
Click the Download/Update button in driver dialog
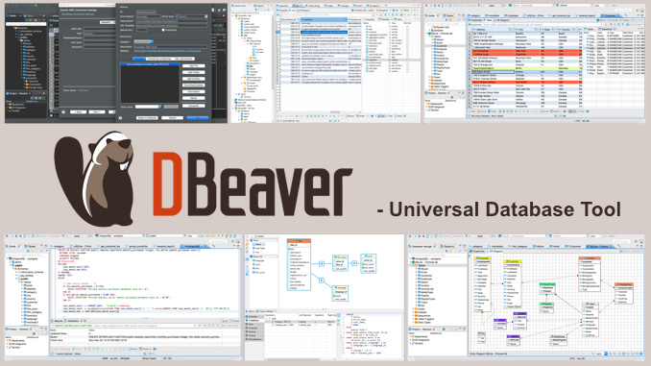(x=193, y=85)
